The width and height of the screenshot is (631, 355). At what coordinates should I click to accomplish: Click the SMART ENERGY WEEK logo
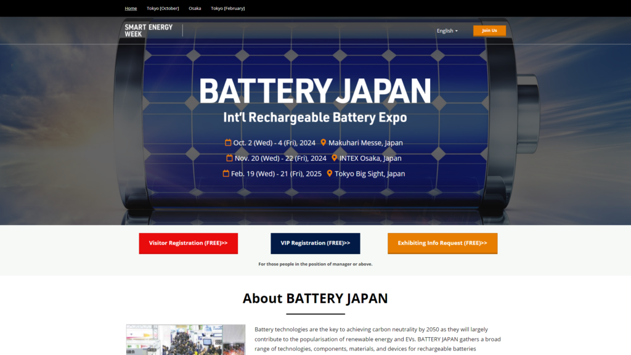click(x=149, y=31)
